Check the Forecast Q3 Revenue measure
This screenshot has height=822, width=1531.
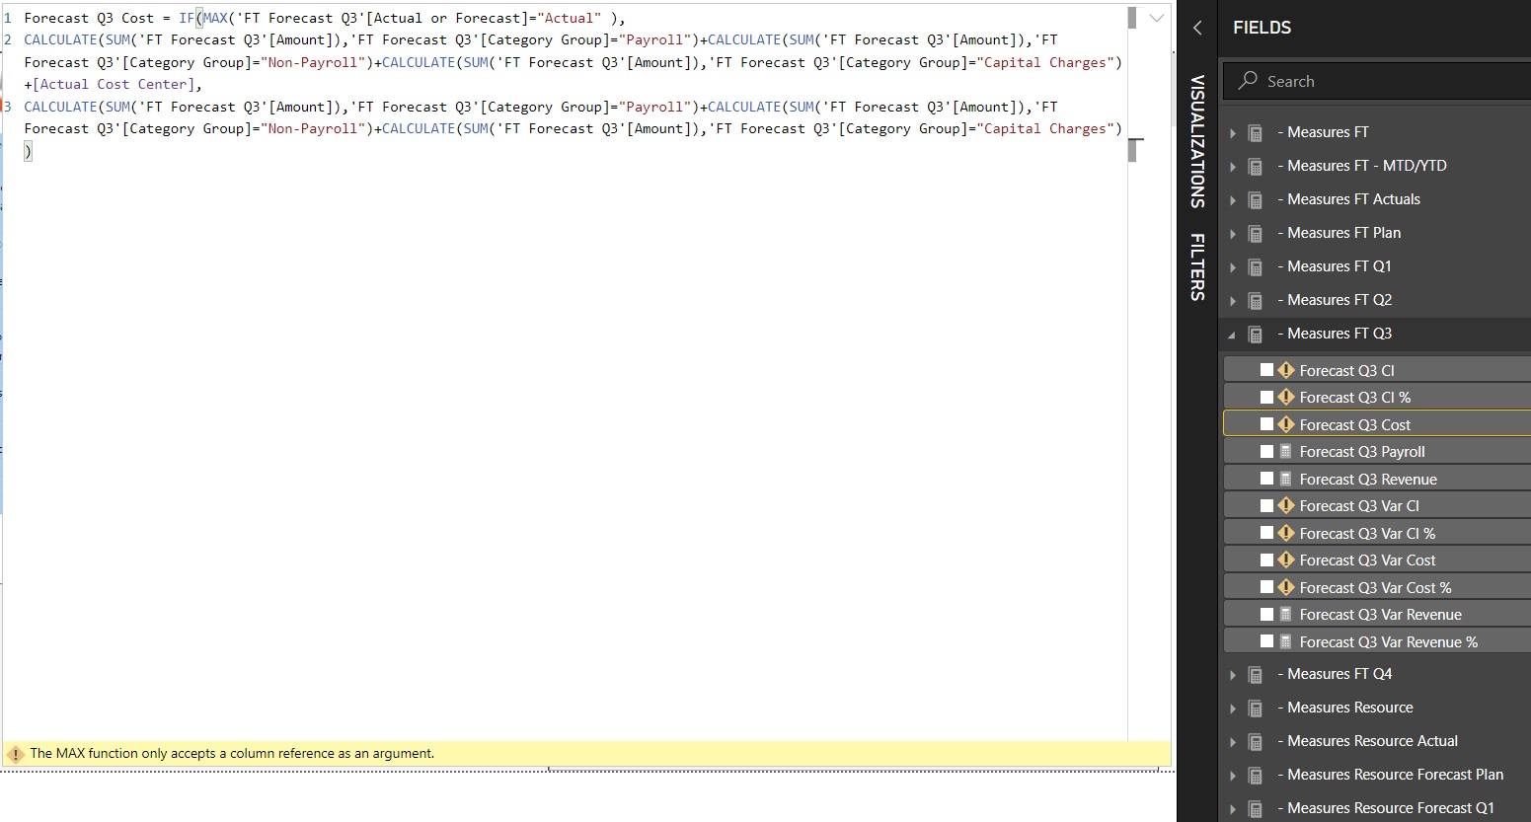tap(1266, 479)
